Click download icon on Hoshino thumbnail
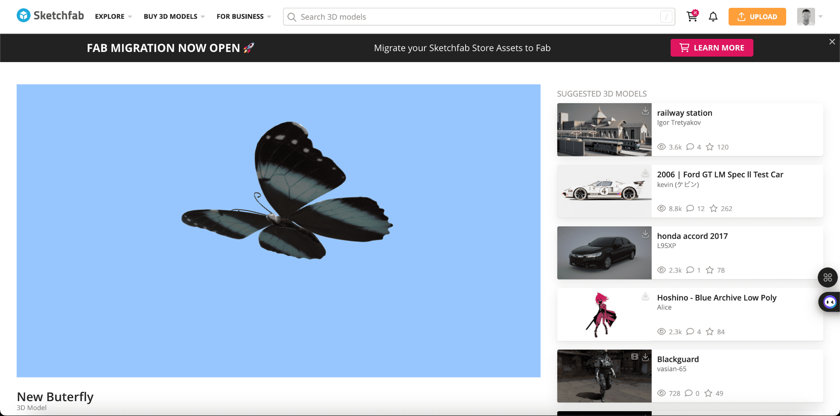Viewport: 840px width, 416px height. tap(645, 296)
